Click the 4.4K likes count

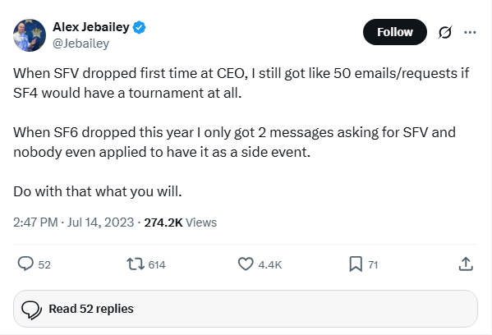tap(270, 264)
